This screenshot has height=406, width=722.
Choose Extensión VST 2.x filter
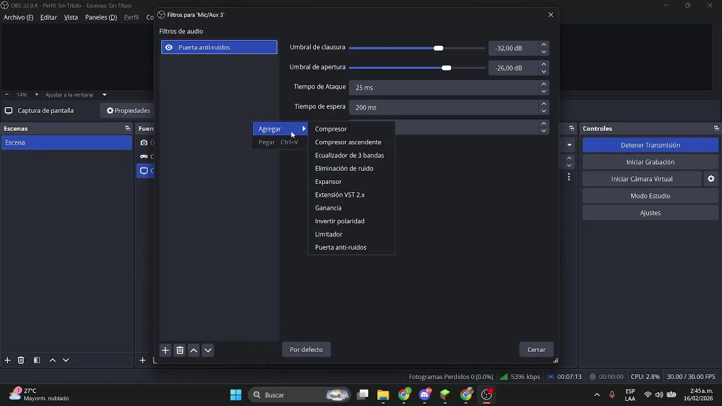(351, 195)
